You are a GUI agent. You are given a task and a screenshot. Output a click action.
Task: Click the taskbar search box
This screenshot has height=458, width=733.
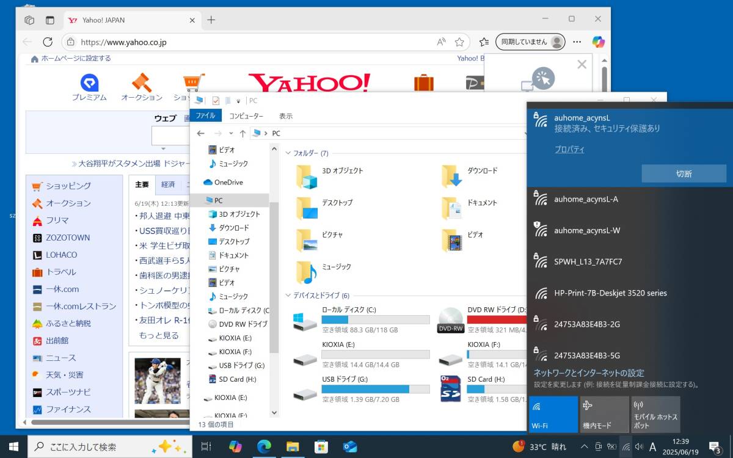click(x=110, y=446)
